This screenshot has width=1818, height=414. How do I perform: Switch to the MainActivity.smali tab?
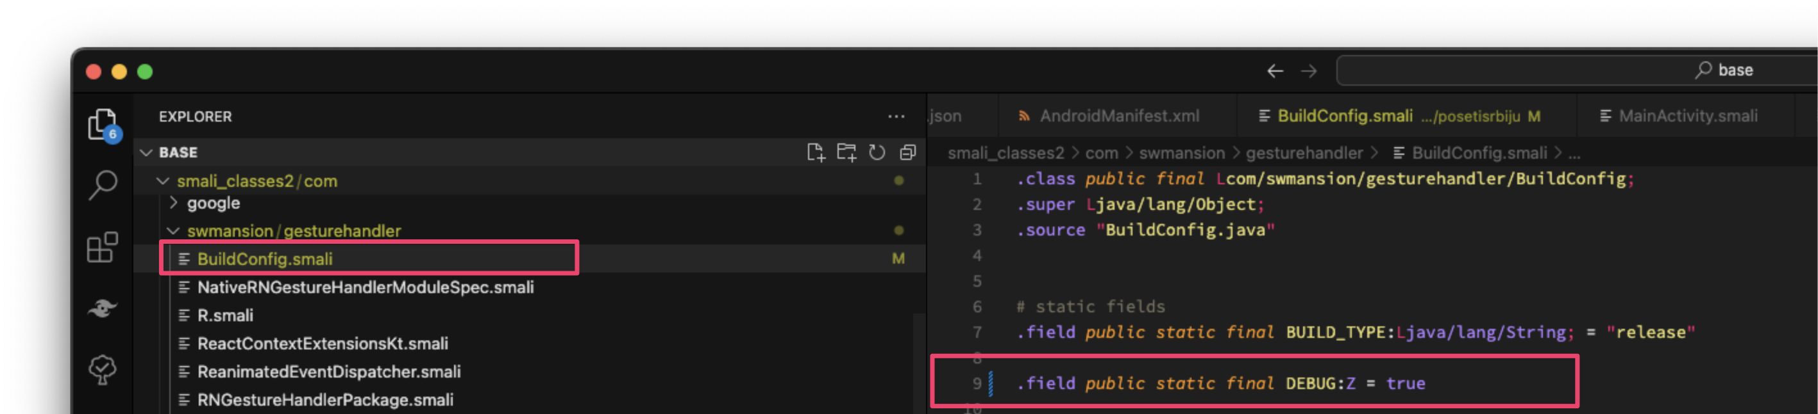click(x=1685, y=116)
